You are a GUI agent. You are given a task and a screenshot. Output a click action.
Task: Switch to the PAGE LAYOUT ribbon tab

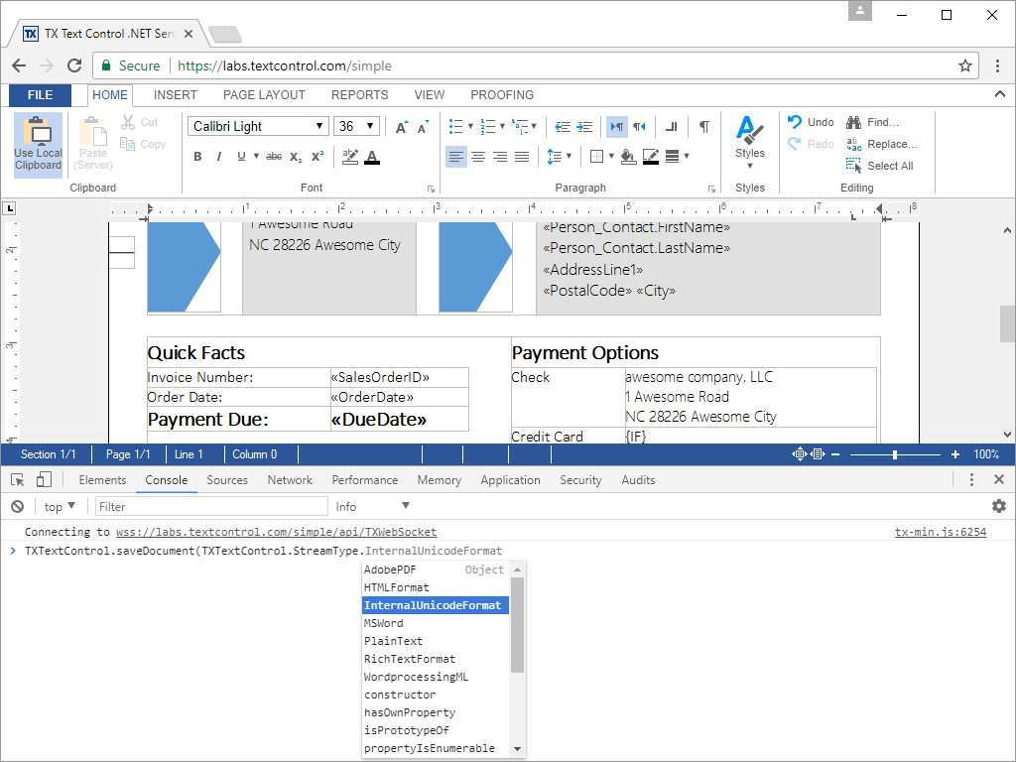coord(264,95)
